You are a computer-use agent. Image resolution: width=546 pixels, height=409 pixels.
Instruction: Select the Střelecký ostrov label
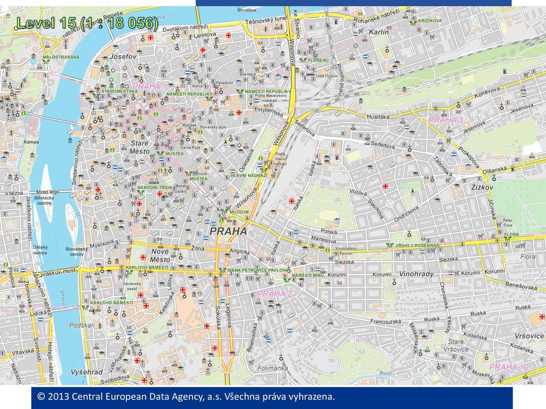pyautogui.click(x=44, y=201)
